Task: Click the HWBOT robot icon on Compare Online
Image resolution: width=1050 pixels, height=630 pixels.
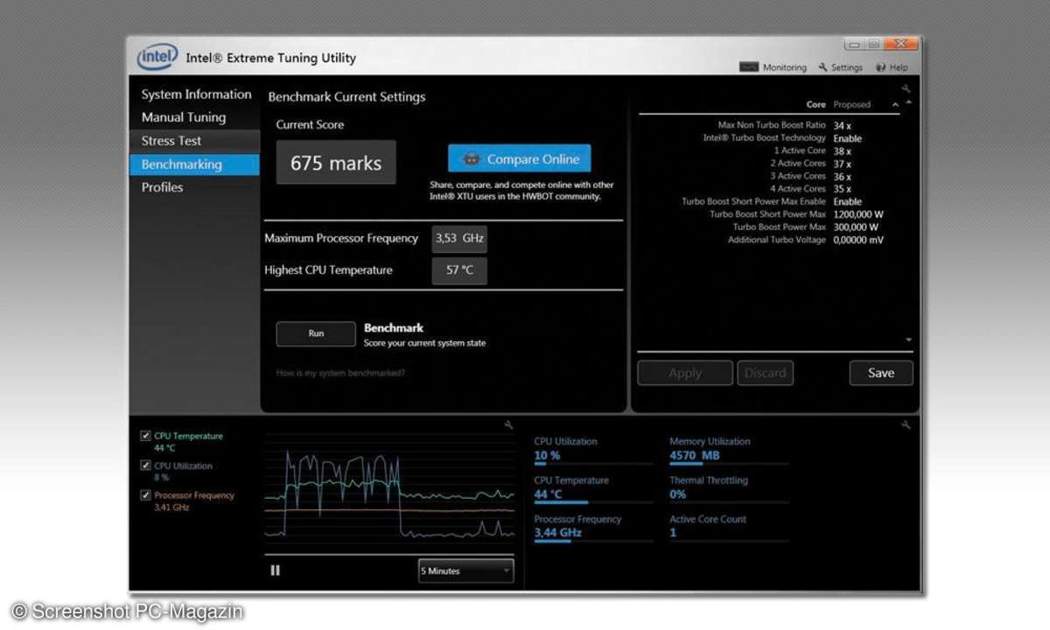Action: 472,159
